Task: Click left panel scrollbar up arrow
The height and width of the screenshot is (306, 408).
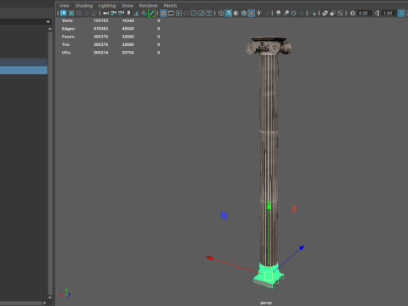Action: 50,29
